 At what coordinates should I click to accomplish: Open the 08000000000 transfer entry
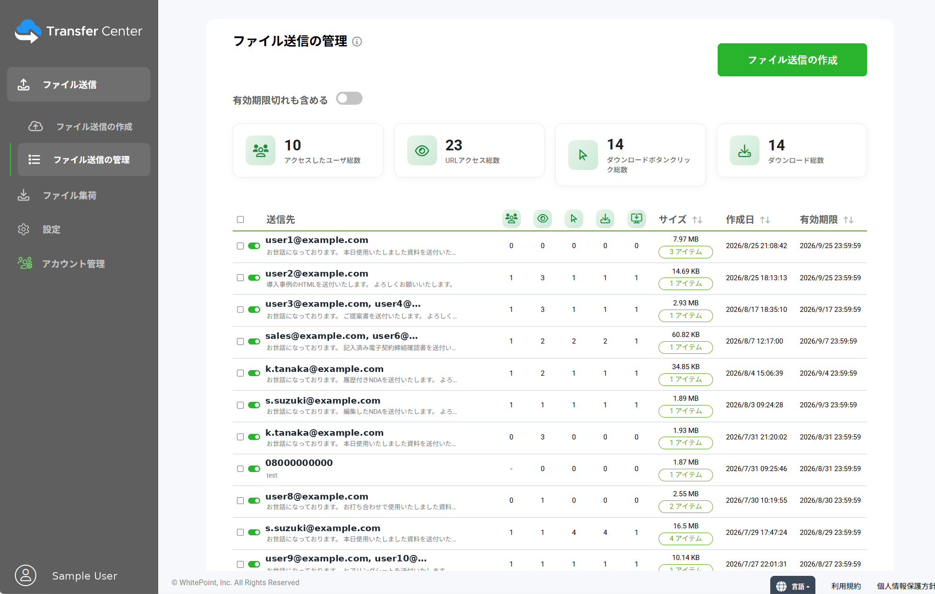pyautogui.click(x=299, y=463)
